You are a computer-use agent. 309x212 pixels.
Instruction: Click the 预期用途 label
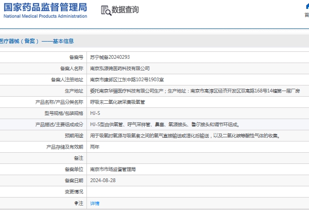coord(74,135)
